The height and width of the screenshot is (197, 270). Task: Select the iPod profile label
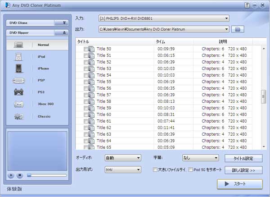(x=41, y=57)
